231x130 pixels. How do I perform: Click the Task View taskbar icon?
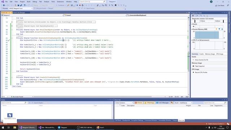(9, 127)
